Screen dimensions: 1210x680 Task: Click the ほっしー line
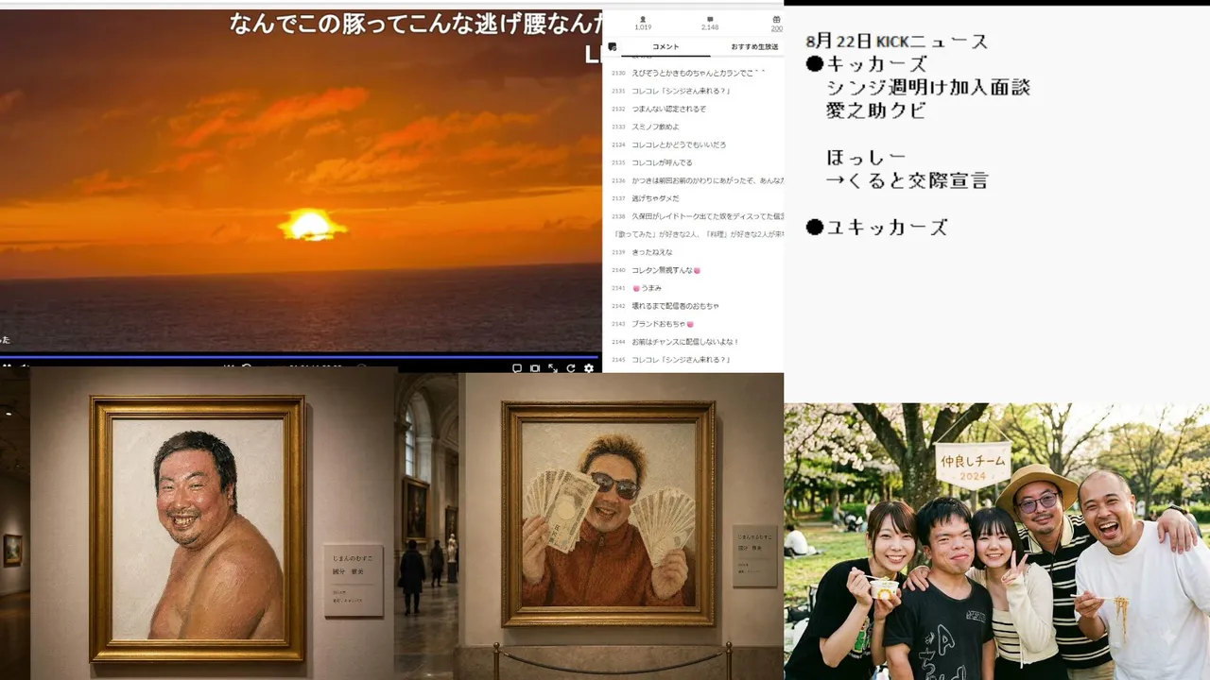coord(866,158)
